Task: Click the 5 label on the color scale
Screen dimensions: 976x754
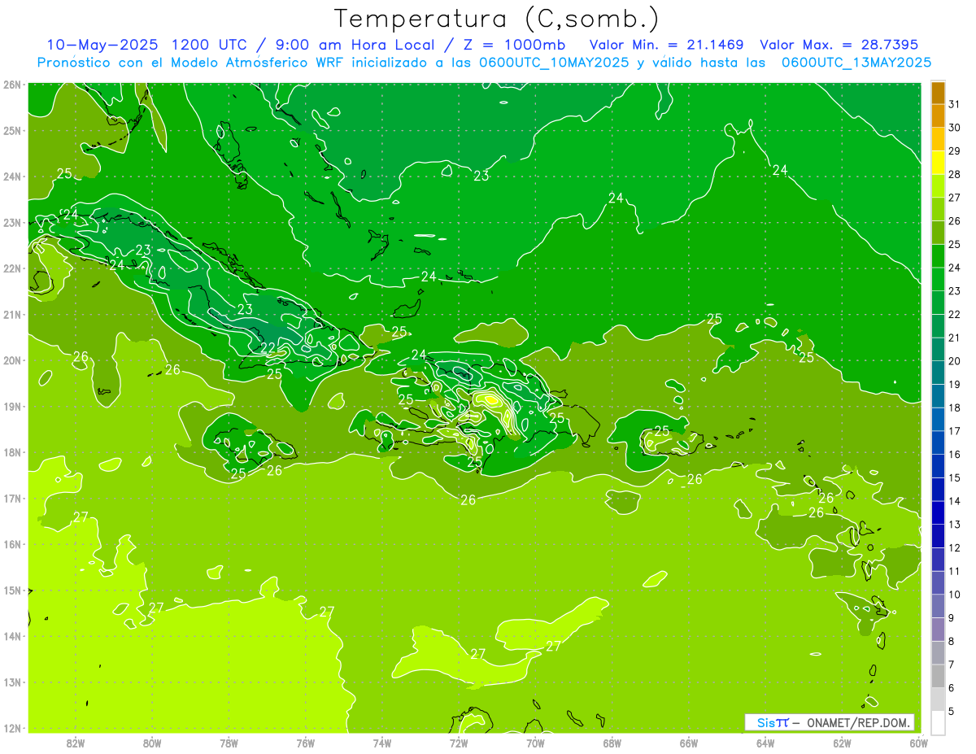Action: coord(952,712)
